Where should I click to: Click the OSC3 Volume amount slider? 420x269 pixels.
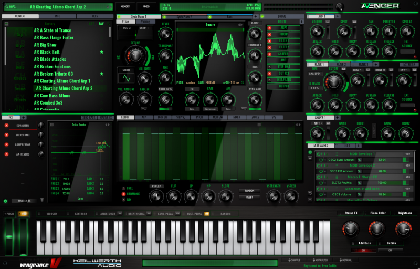coord(383,194)
